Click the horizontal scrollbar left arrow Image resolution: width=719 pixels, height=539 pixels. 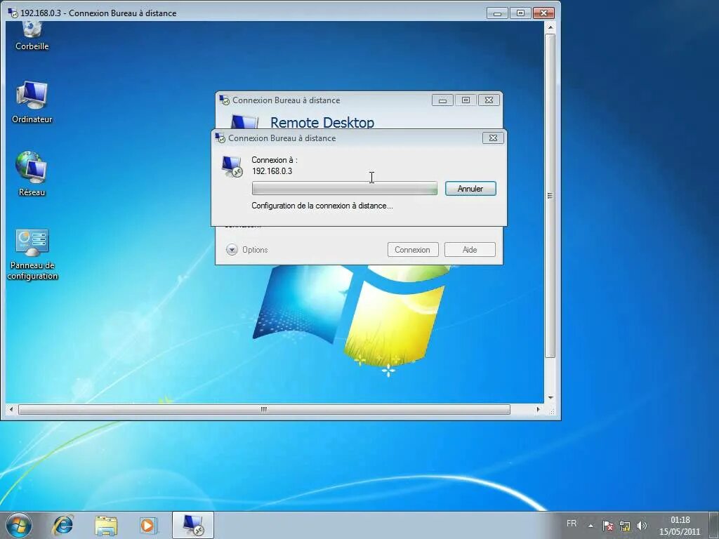pos(11,409)
